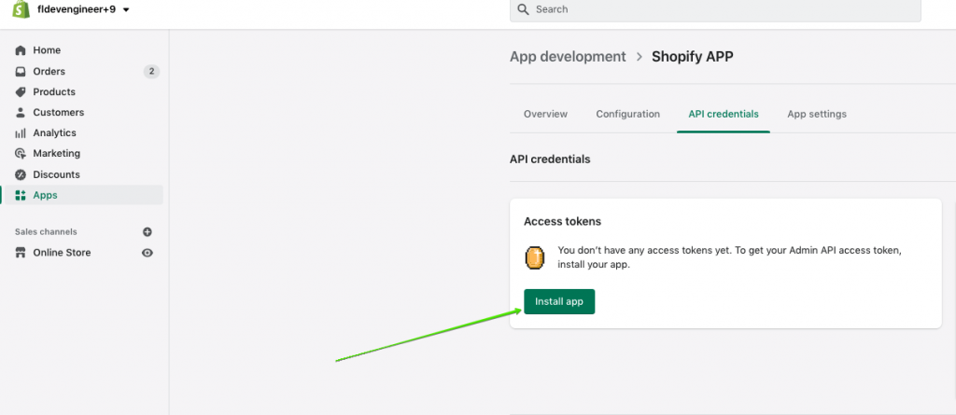Viewport: 956px width, 415px height.
Task: Click the Online Store storefront icon
Action: [x=21, y=253]
